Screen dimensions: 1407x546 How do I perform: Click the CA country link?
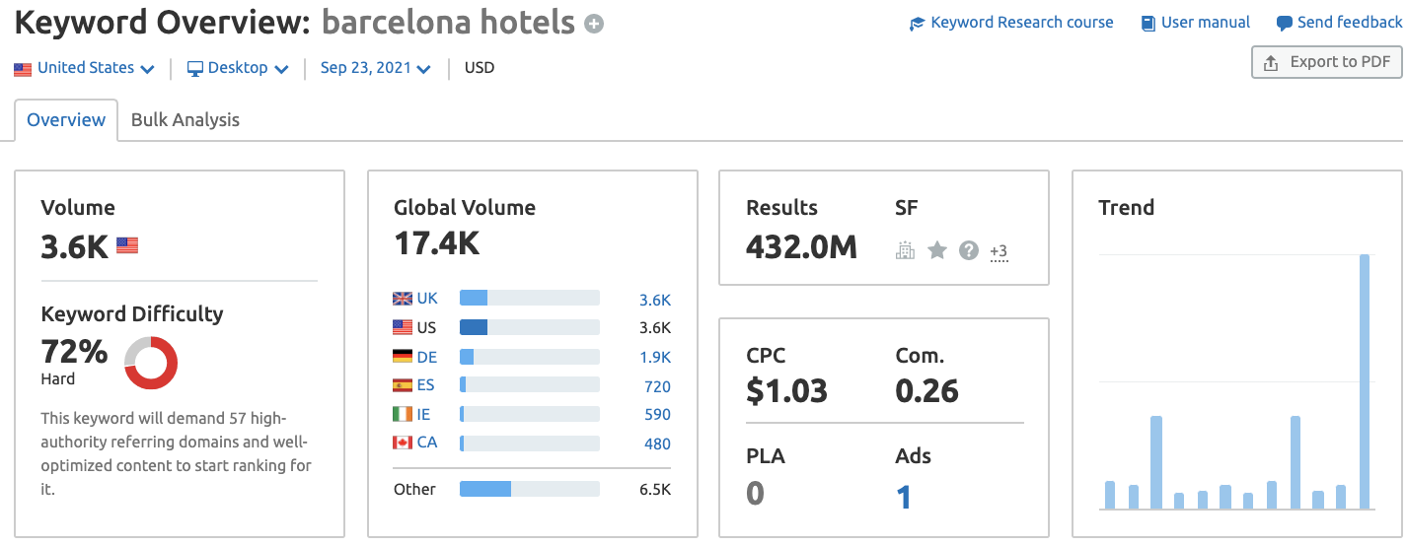coord(427,443)
